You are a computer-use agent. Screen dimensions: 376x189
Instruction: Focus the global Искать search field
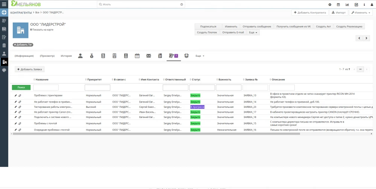(x=141, y=4)
